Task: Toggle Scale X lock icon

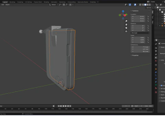Action: click(x=148, y=38)
